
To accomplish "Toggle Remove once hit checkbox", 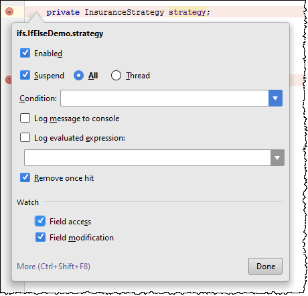I will [x=25, y=177].
